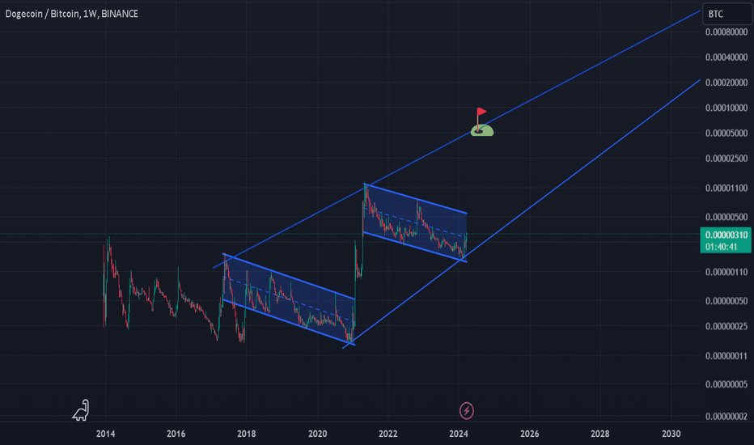Click the BTC currency button
The height and width of the screenshot is (445, 754).
[x=726, y=14]
